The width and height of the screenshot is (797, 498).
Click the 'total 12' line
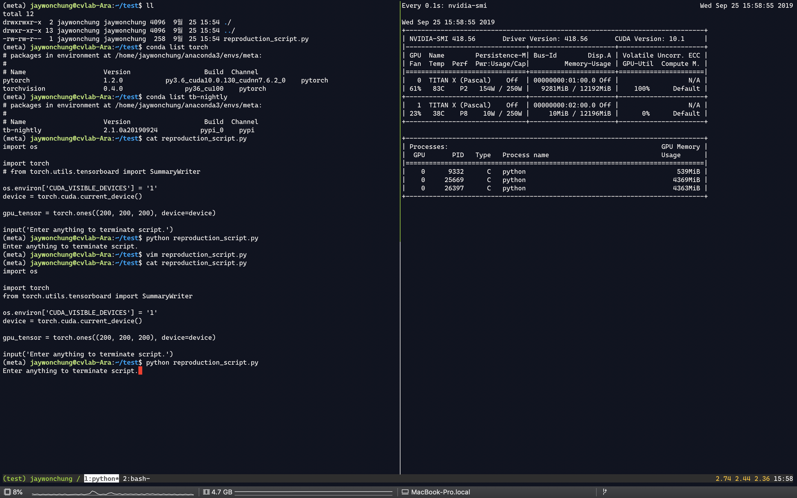click(18, 14)
